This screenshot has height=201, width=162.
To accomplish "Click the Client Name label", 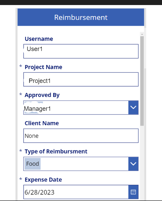I will point(42,123).
